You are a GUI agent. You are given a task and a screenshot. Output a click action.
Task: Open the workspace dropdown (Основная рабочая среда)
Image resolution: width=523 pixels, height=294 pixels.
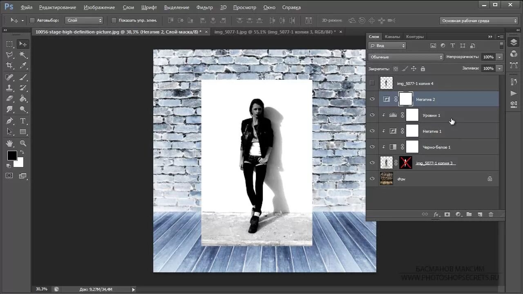point(479,20)
